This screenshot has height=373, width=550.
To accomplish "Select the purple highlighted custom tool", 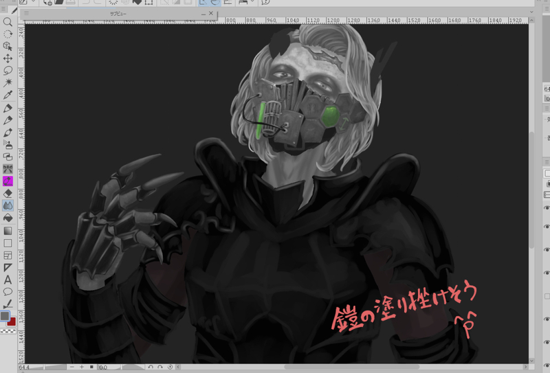I will point(8,181).
